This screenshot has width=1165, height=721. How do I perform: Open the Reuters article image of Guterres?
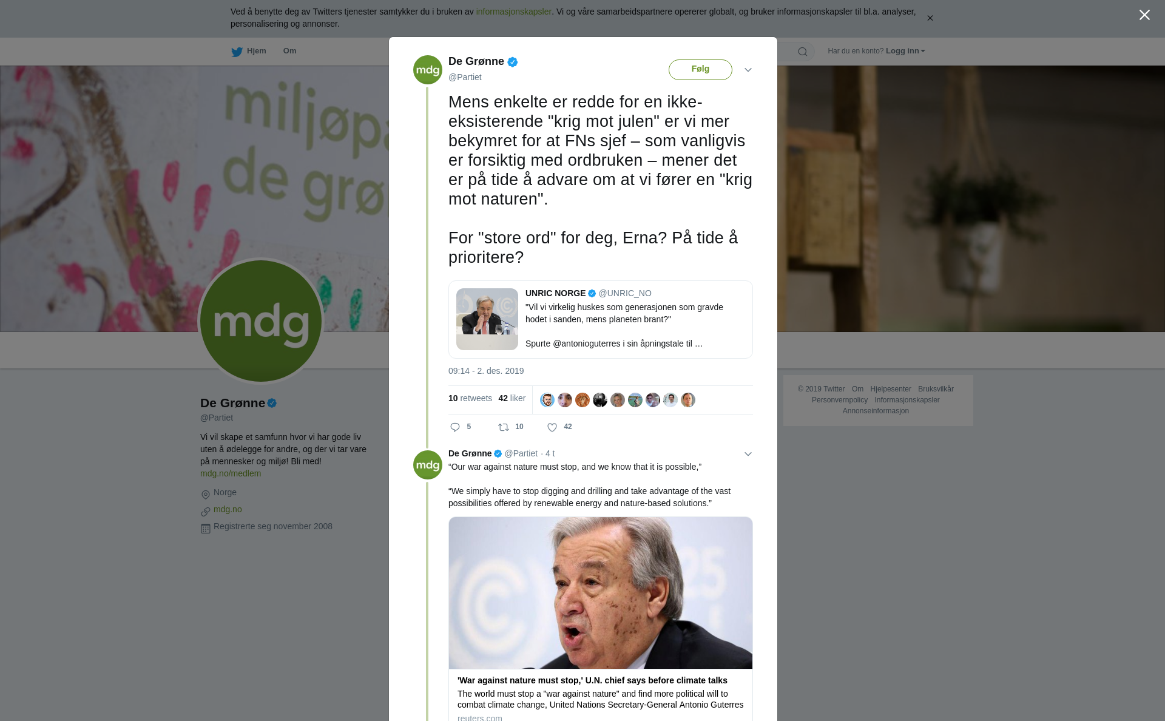tap(601, 593)
